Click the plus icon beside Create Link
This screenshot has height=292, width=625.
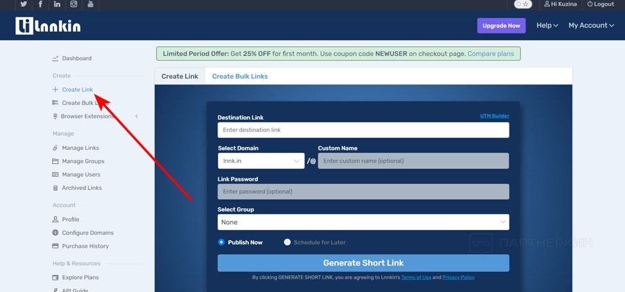[x=55, y=90]
